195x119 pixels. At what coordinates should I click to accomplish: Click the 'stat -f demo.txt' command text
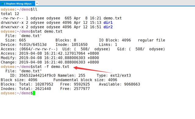51,67
